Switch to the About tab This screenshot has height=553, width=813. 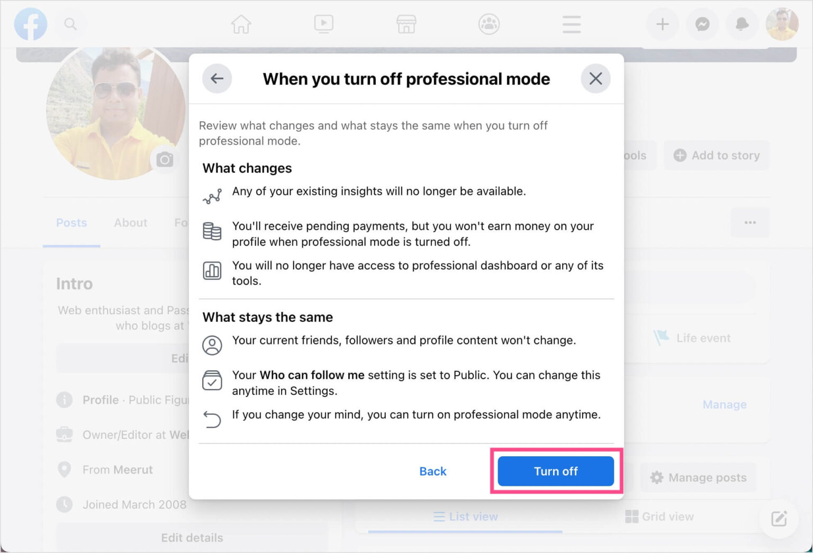pos(130,223)
